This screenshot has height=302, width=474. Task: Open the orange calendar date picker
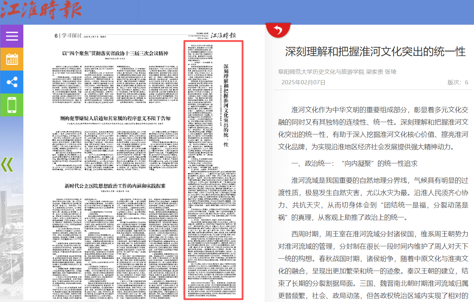[x=12, y=59]
